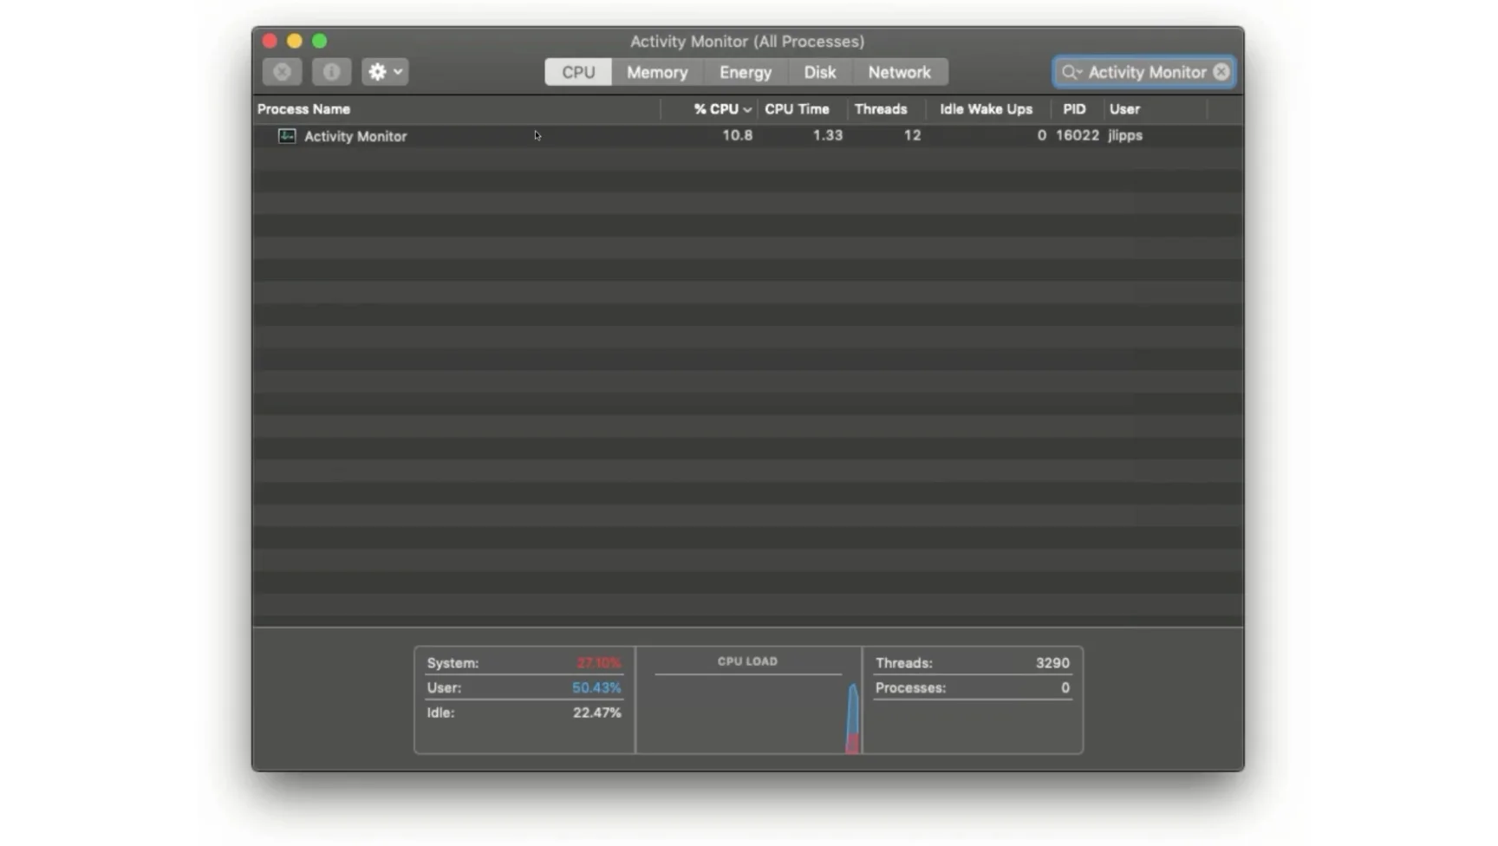Open the Disk tab
This screenshot has height=846, width=1498.
click(819, 72)
